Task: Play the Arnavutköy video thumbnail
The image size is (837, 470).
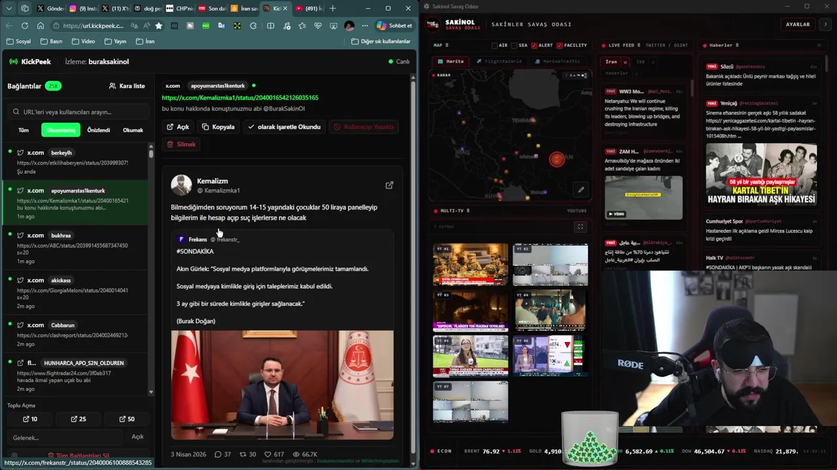Action: pyautogui.click(x=643, y=198)
